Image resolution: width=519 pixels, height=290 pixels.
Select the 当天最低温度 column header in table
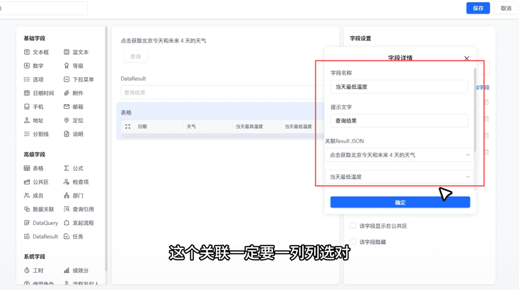tap(298, 126)
